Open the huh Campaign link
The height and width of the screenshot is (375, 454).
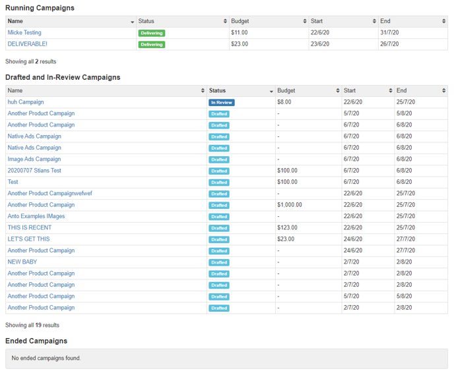(26, 102)
